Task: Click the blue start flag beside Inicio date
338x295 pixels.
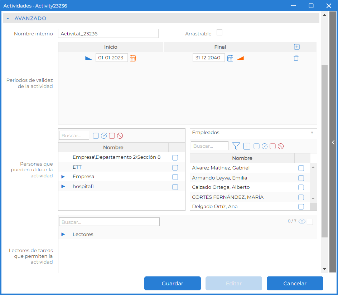Action: click(88, 58)
